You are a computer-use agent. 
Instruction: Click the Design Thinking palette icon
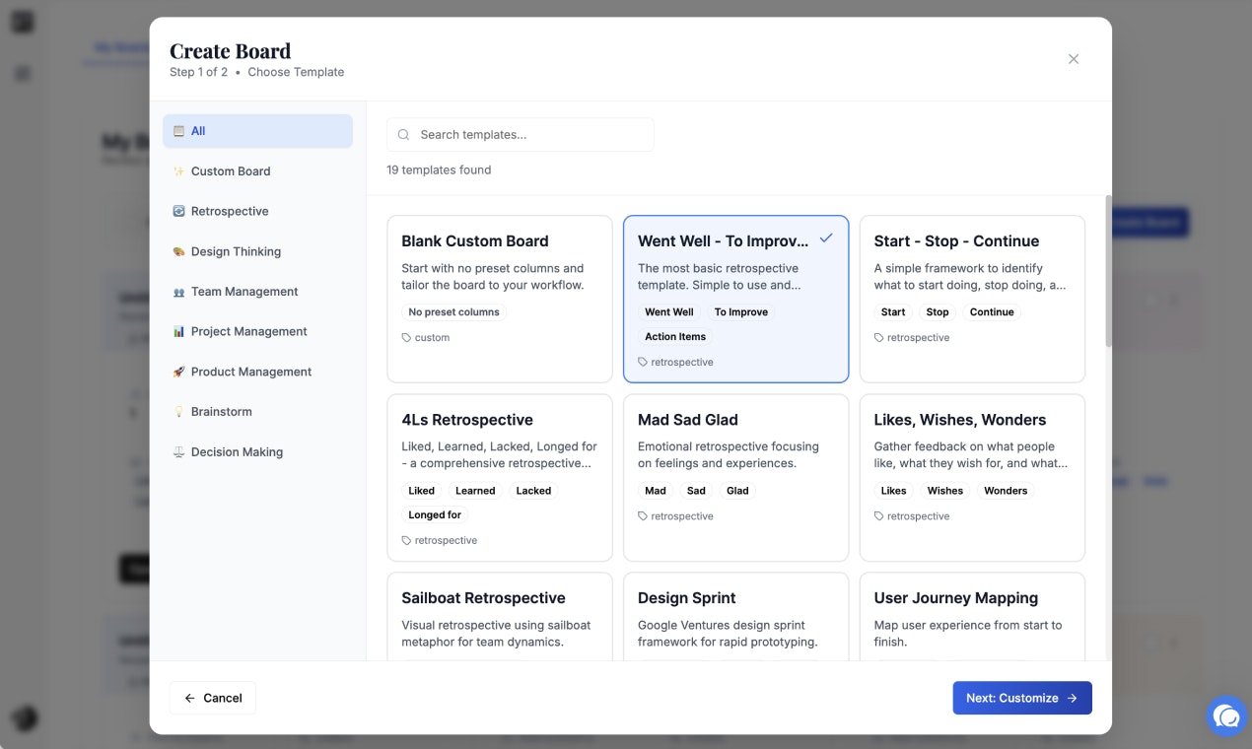pyautogui.click(x=180, y=251)
